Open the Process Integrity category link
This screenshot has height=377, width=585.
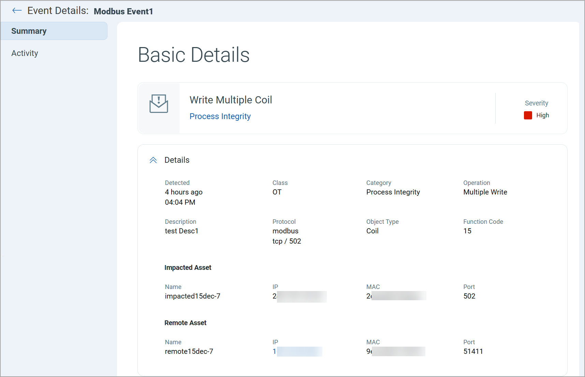tap(220, 116)
